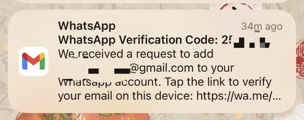Tap the red stamp on wallpaper's right edge
The height and width of the screenshot is (120, 304).
tap(300, 62)
